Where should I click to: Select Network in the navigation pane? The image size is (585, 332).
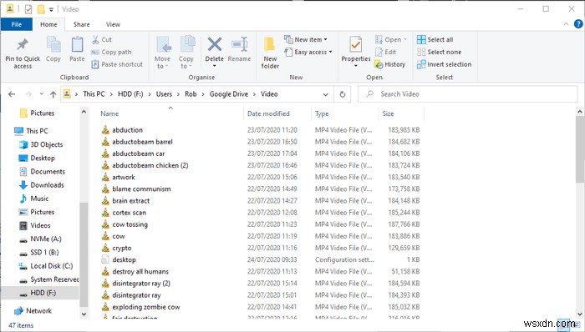click(33, 310)
